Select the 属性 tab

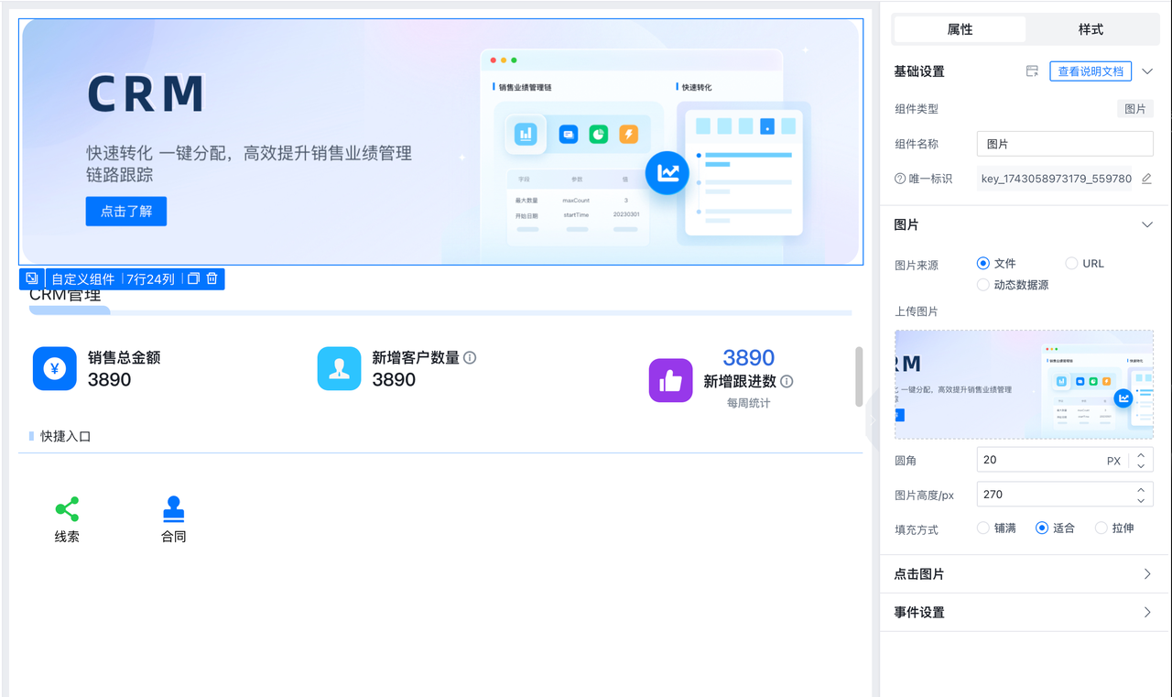point(960,29)
